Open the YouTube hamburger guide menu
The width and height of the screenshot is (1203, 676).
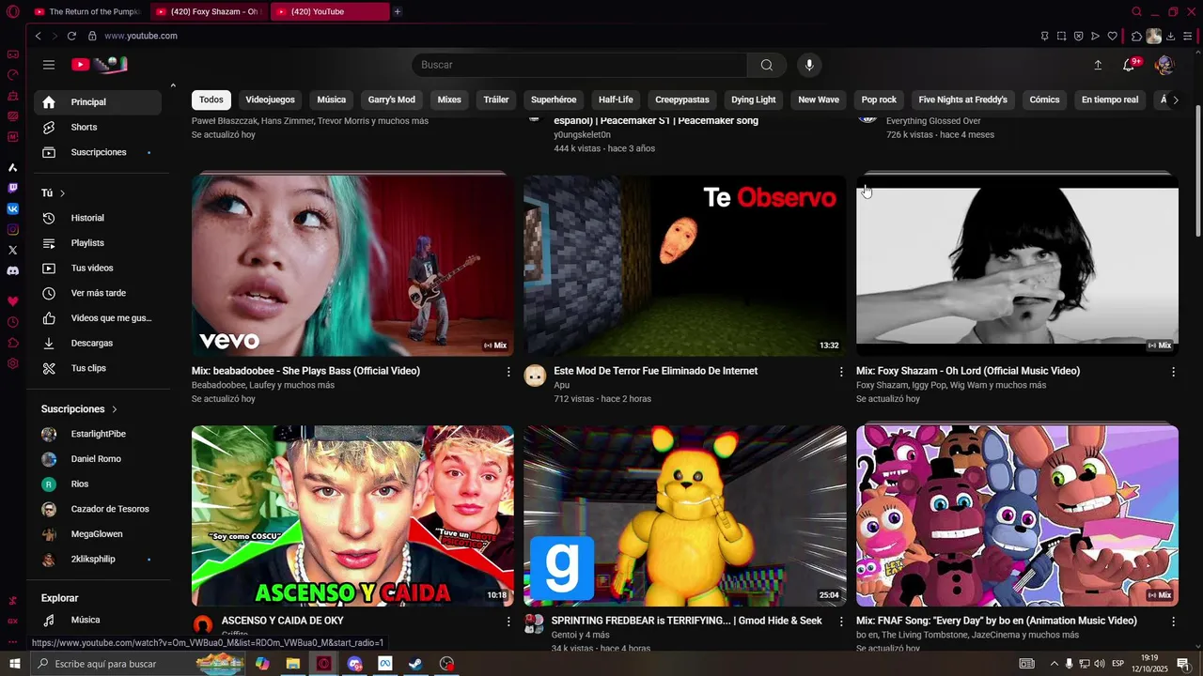(x=49, y=65)
